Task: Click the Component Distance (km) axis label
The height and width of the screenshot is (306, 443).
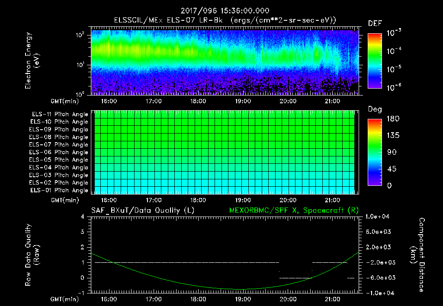Action: click(417, 255)
